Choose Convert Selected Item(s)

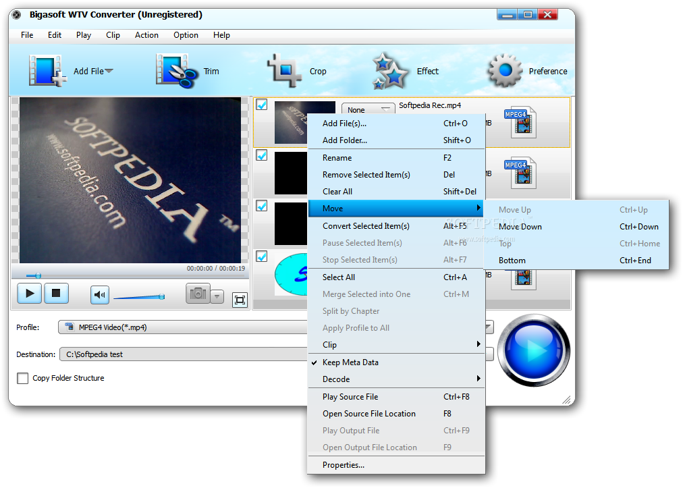396,226
